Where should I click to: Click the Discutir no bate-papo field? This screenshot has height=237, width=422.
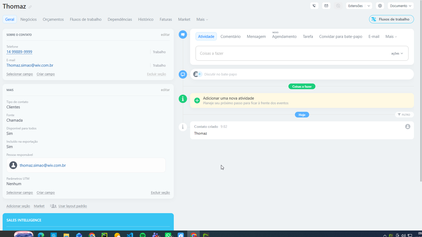pyautogui.click(x=302, y=74)
